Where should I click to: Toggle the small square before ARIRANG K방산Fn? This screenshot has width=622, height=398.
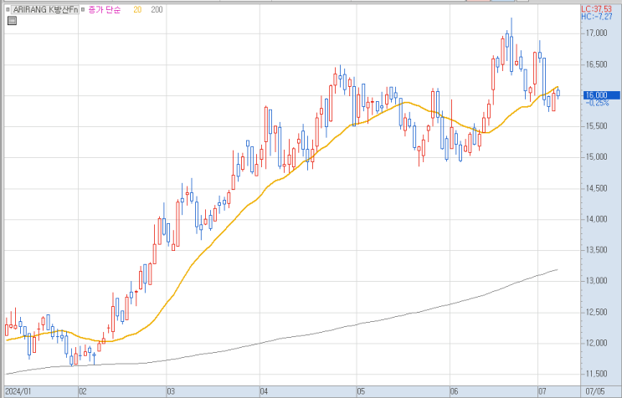click(x=8, y=9)
